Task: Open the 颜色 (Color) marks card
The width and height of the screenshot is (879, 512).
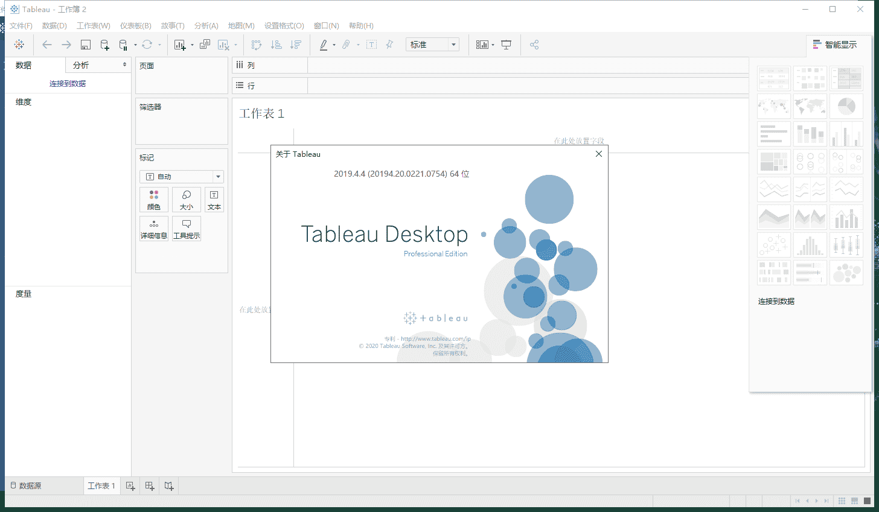Action: [x=154, y=200]
